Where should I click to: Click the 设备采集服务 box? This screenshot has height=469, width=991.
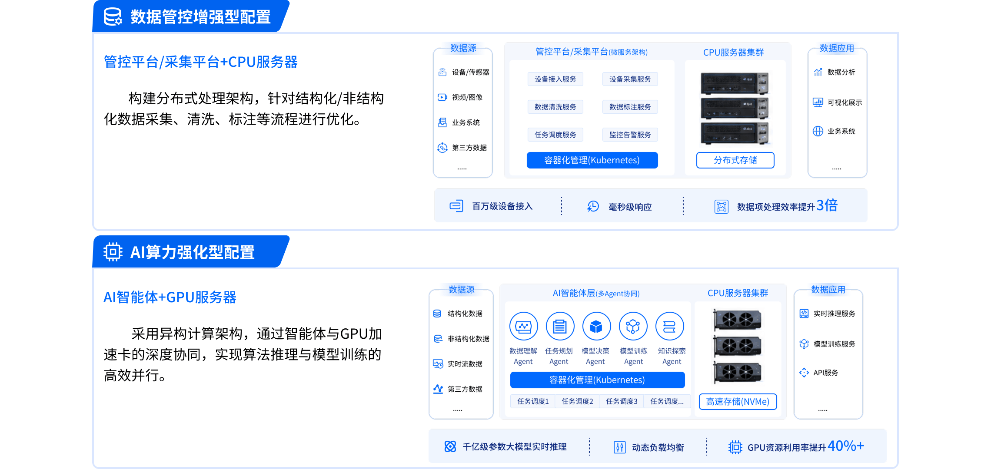630,79
